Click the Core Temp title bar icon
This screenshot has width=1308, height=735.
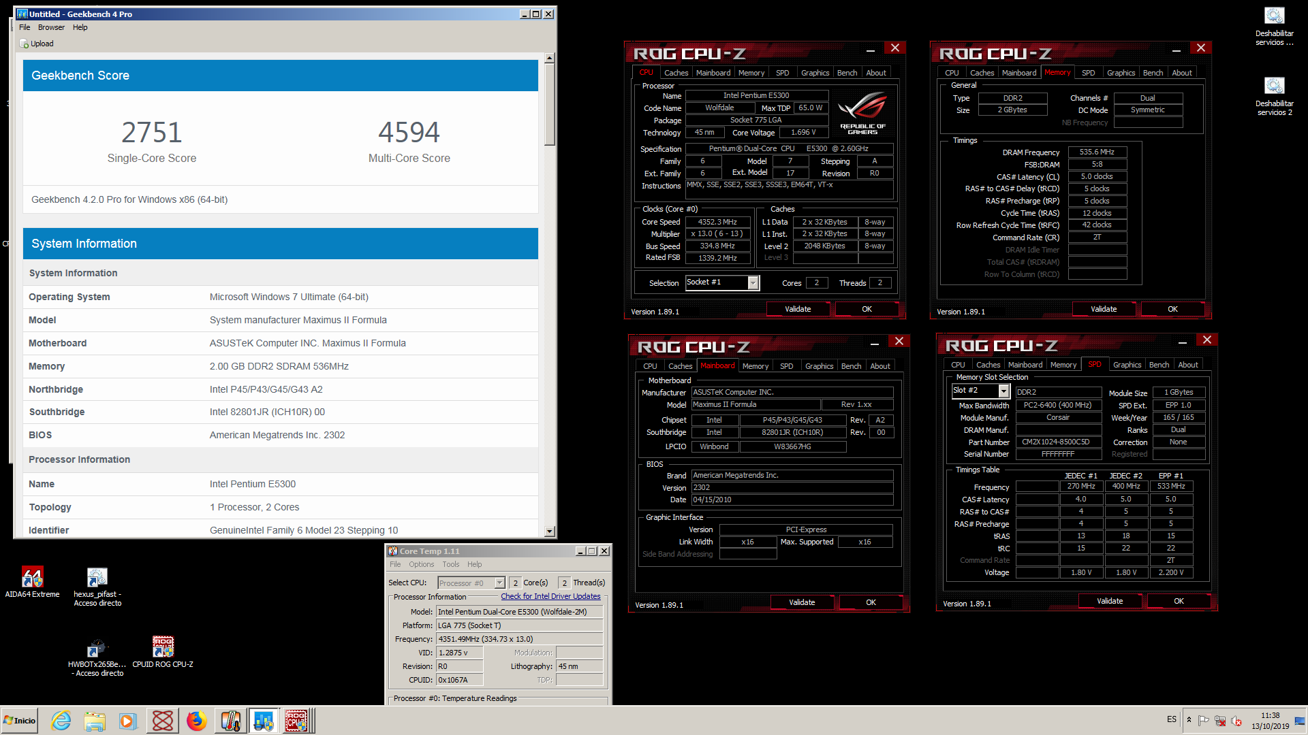pyautogui.click(x=392, y=551)
